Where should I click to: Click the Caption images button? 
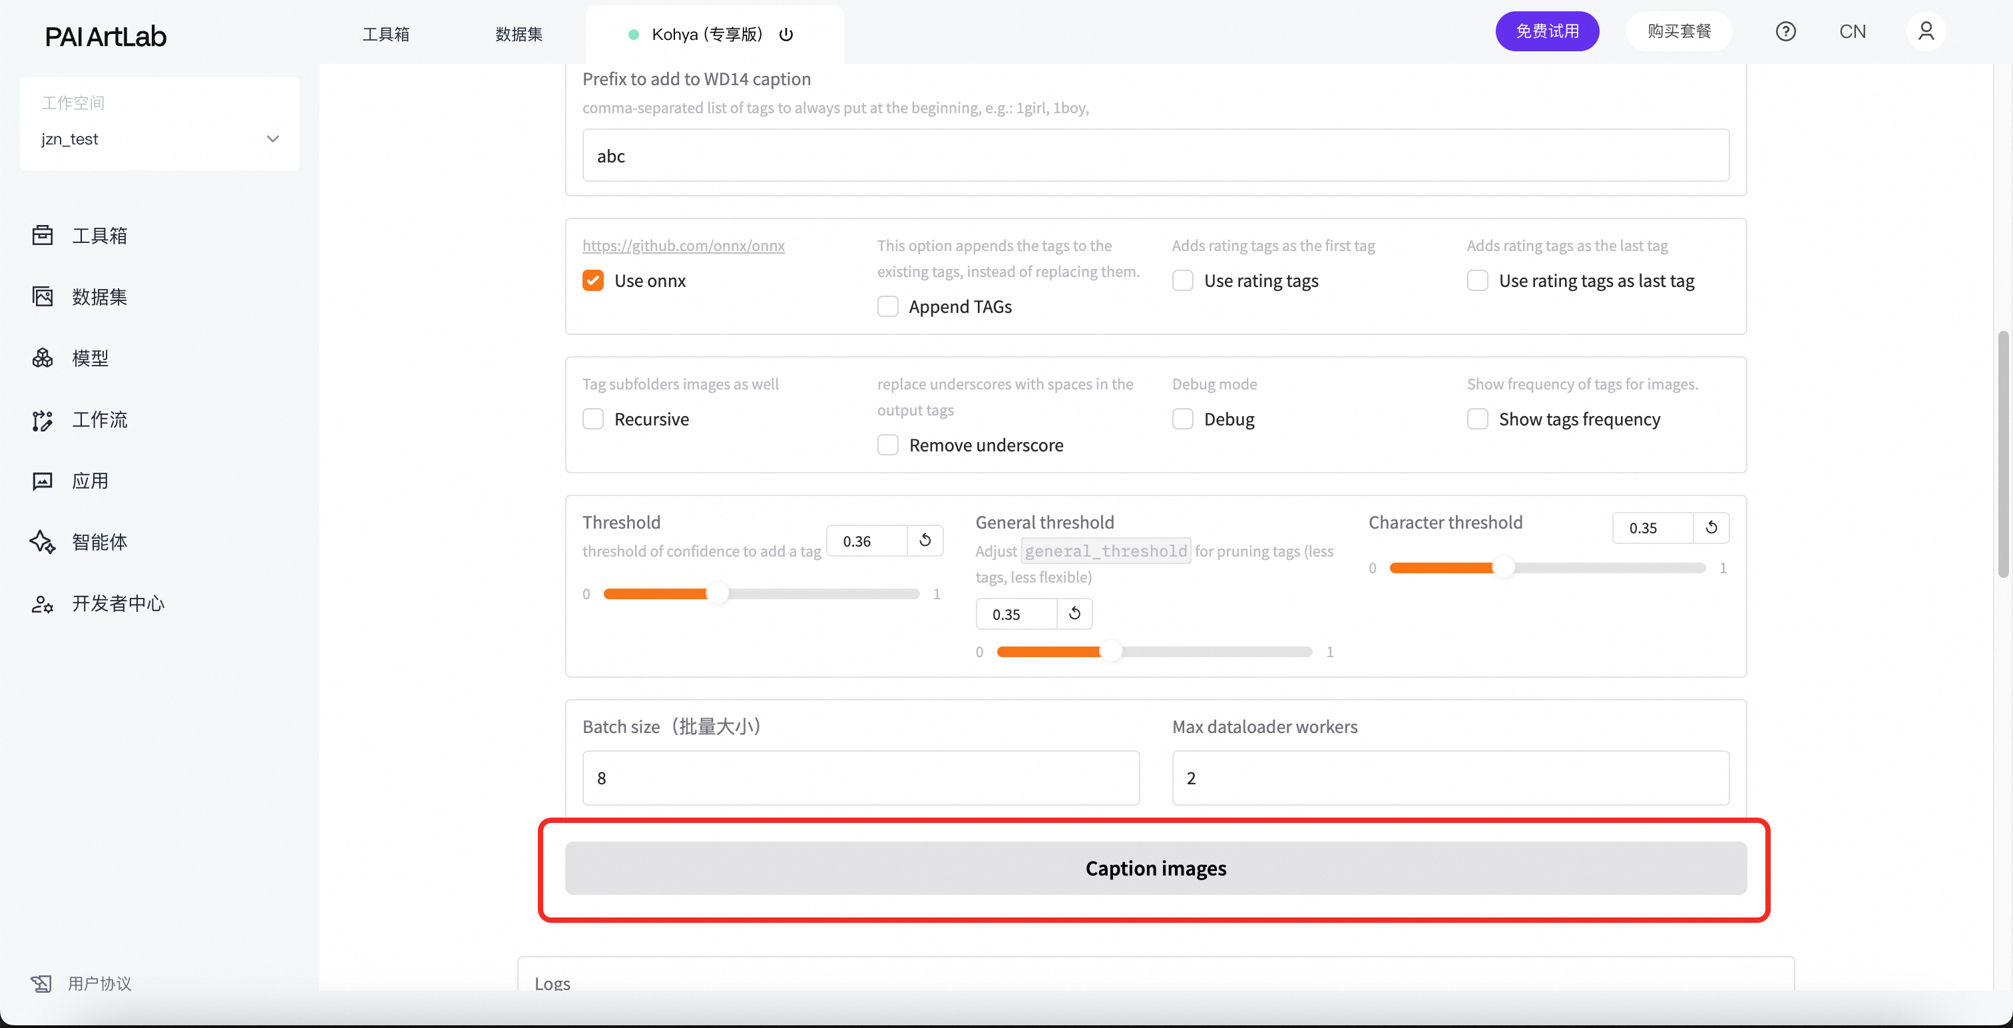click(x=1155, y=868)
